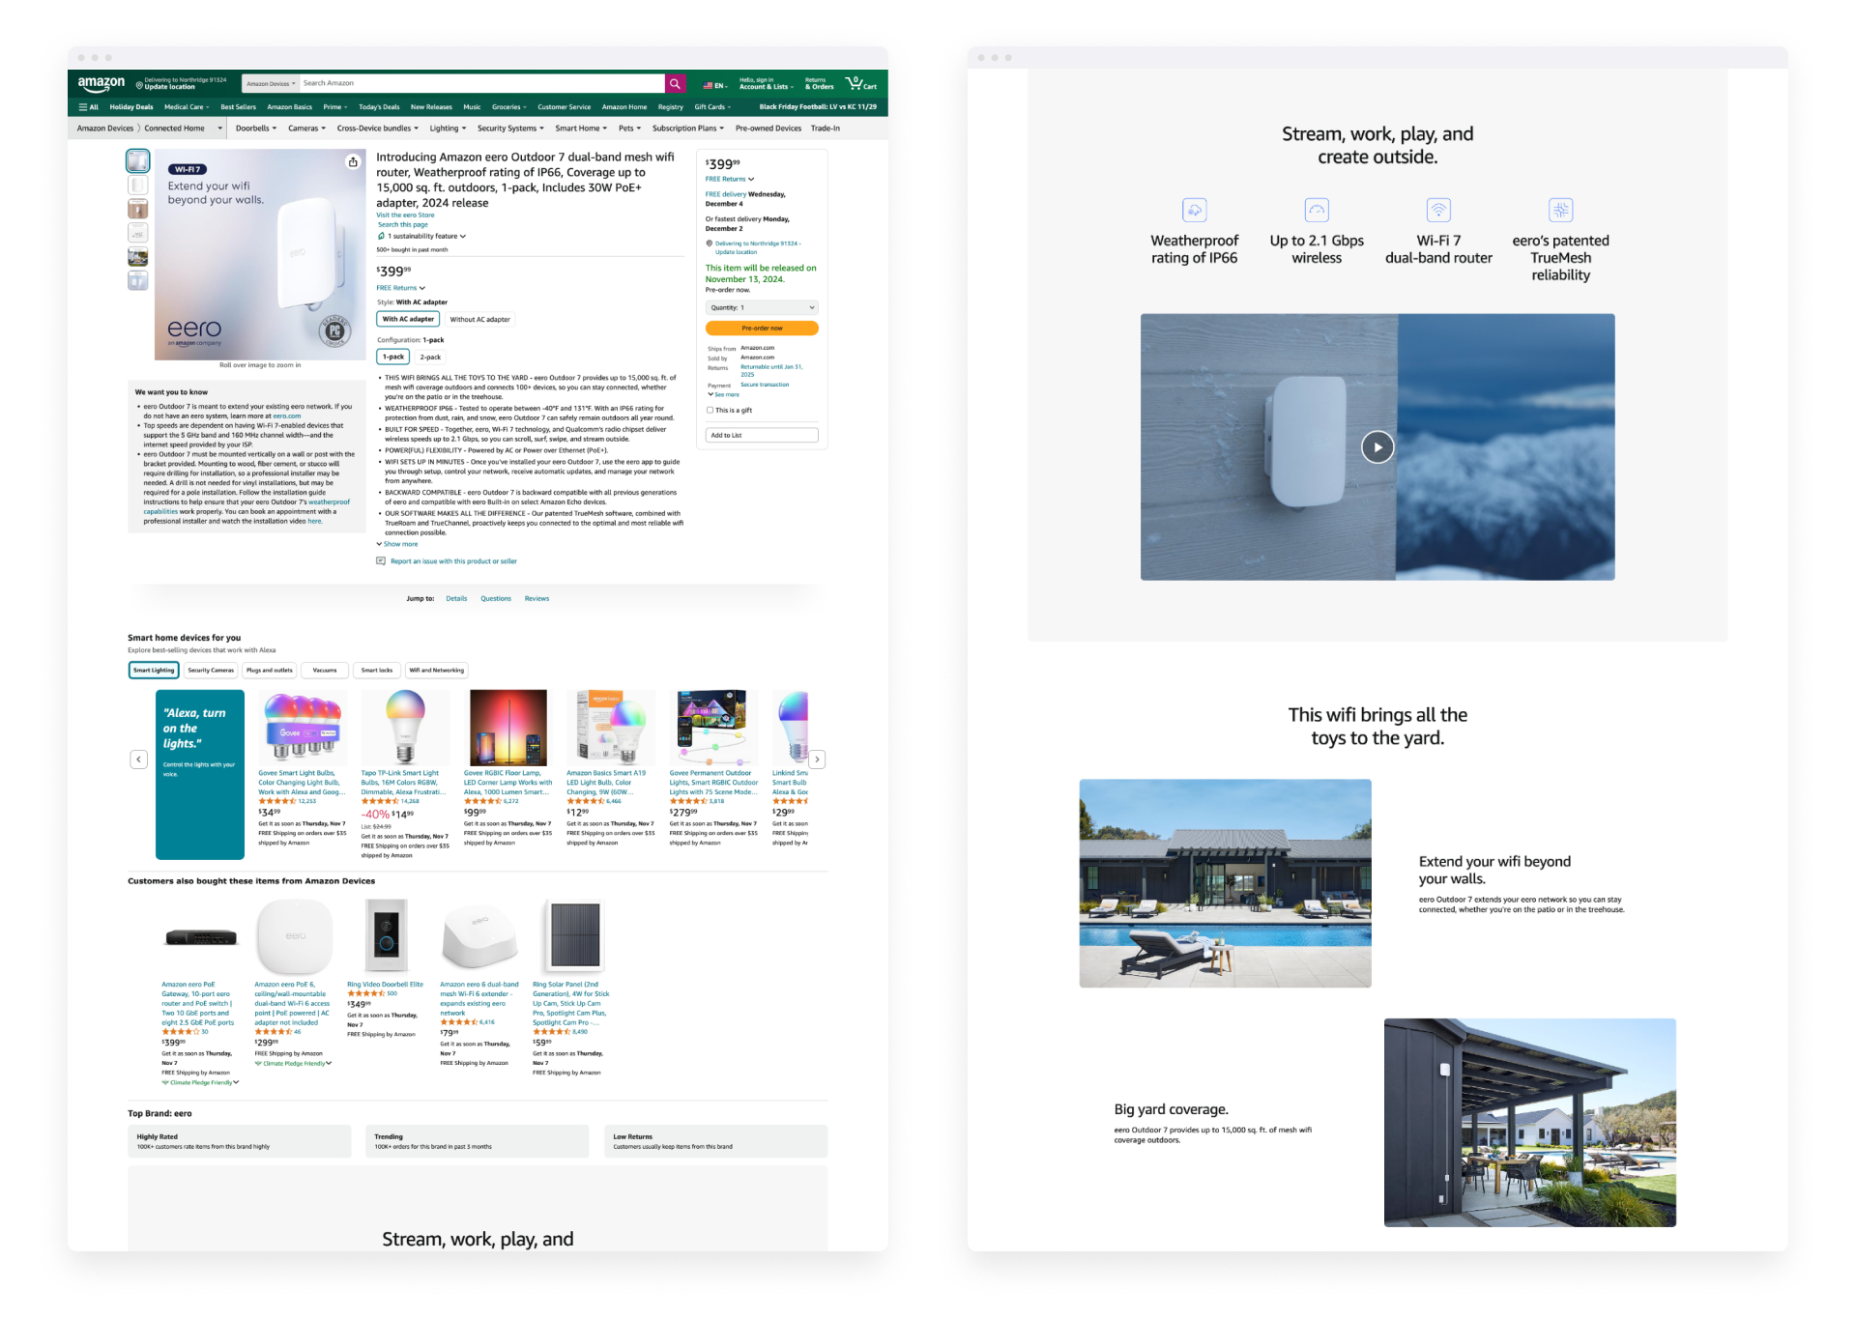Select the With AC adapter style

click(x=408, y=319)
